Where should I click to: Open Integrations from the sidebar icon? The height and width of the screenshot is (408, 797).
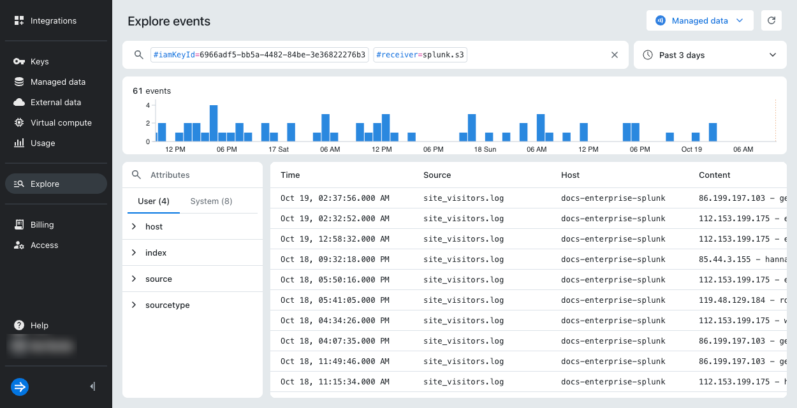click(x=19, y=20)
